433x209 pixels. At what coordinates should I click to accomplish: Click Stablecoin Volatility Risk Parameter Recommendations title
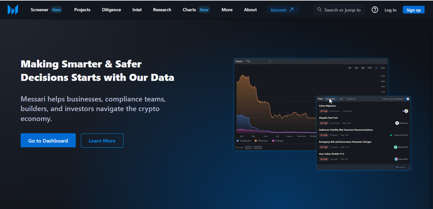click(346, 130)
